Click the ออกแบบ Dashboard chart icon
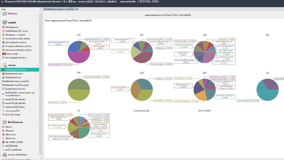This screenshot has height=160, width=284. tap(4, 155)
